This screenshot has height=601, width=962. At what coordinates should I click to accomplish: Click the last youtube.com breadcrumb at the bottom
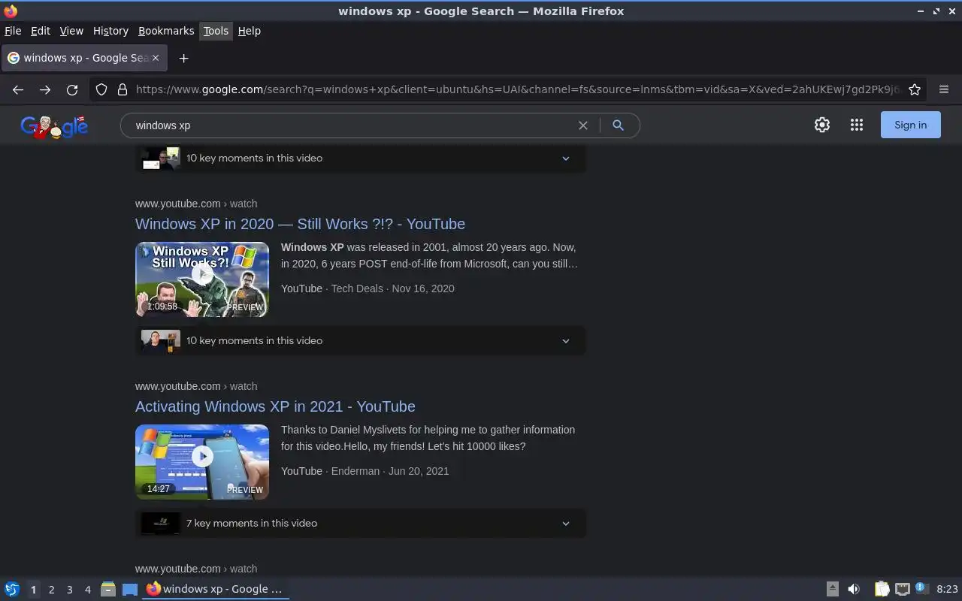[196, 569]
